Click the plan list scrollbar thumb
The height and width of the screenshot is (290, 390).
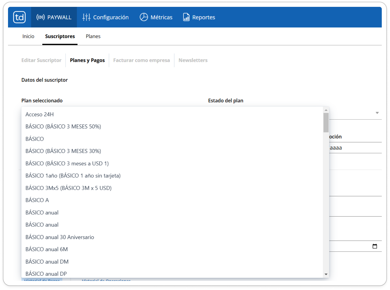pyautogui.click(x=326, y=123)
